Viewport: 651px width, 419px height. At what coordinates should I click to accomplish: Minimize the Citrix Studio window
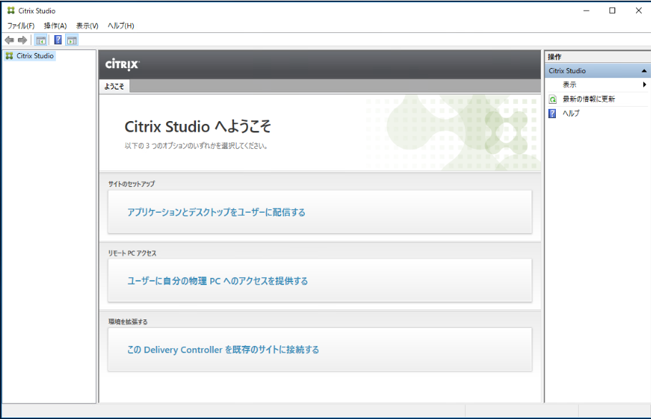[586, 11]
